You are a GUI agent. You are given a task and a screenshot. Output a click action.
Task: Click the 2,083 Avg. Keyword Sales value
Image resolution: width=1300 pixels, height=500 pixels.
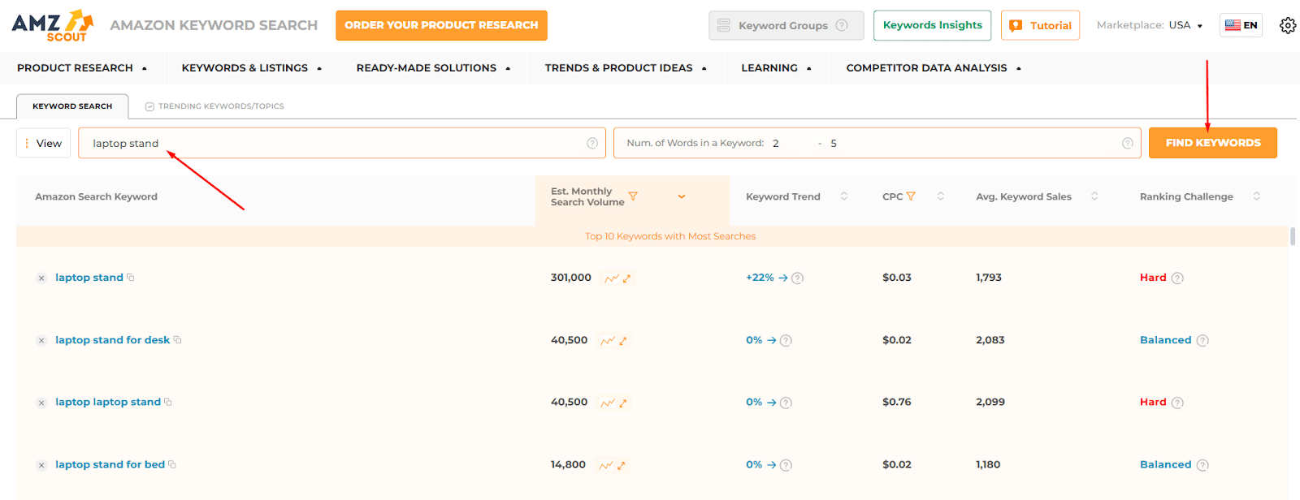990,340
